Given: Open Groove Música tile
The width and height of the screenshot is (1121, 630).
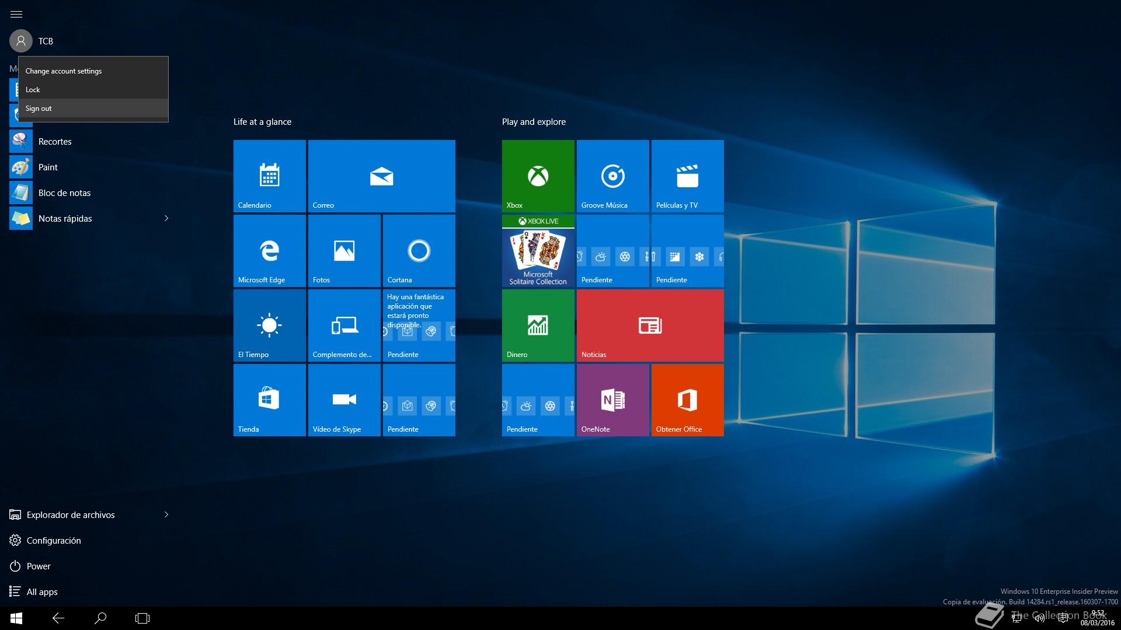Looking at the screenshot, I should pos(613,176).
